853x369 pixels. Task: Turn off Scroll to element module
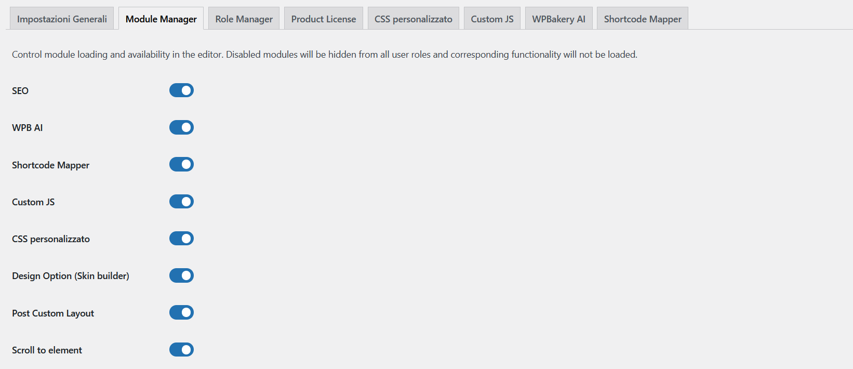point(181,350)
